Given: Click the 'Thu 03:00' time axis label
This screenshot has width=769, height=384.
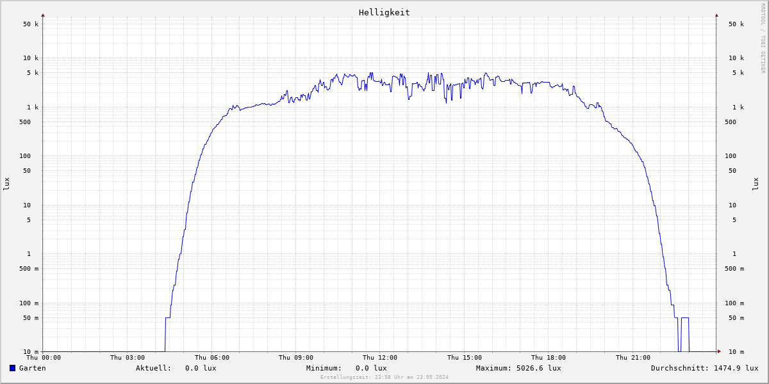Looking at the screenshot, I should click(x=128, y=358).
